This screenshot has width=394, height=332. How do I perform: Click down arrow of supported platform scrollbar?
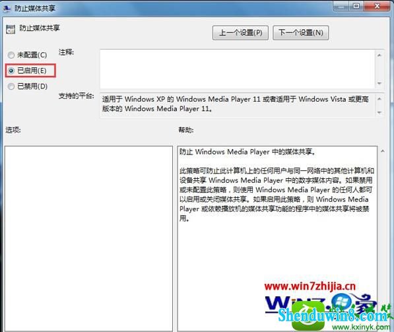[379, 112]
